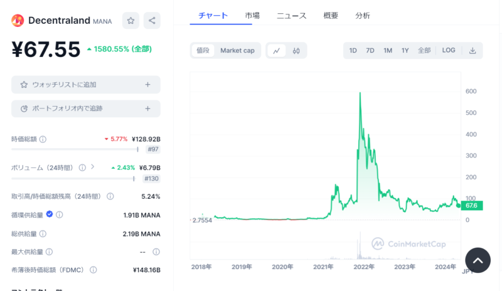Switch to candlestick chart icon

tap(296, 51)
